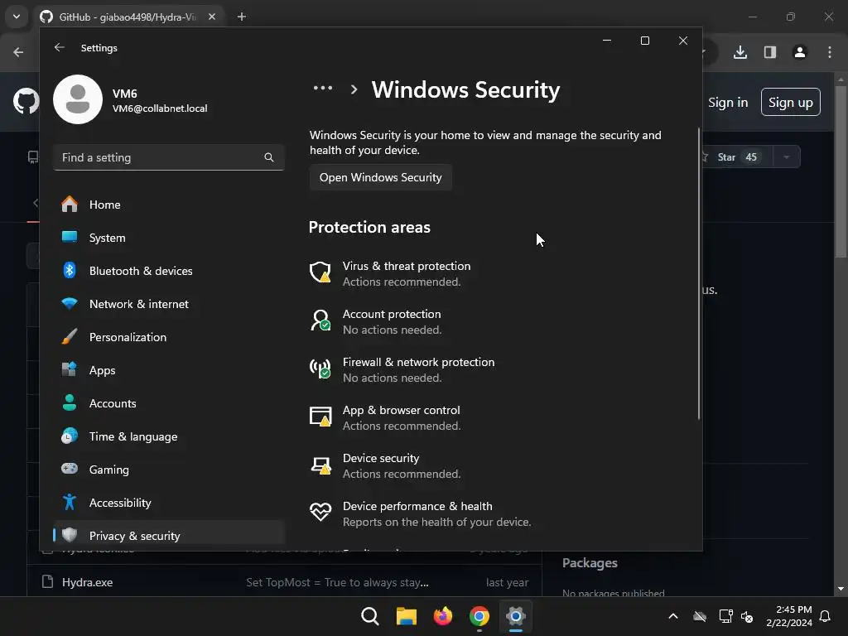
Task: Open App & browser control
Action: [385, 417]
